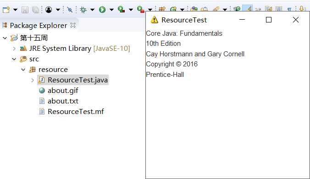Click the 'Core Java: Fundamentals' line
This screenshot has height=179, width=310.
pyautogui.click(x=184, y=33)
